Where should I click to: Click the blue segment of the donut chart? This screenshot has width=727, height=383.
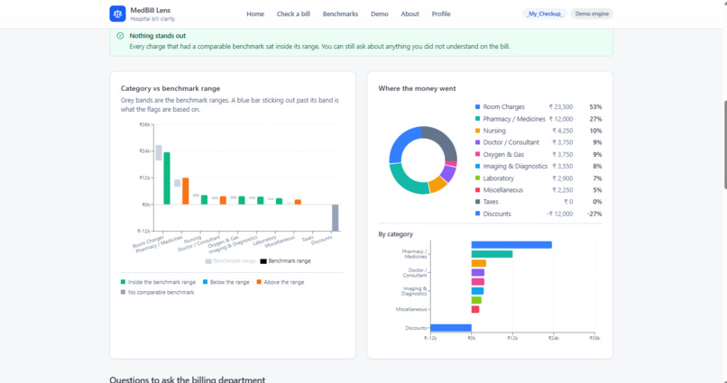[x=398, y=142]
